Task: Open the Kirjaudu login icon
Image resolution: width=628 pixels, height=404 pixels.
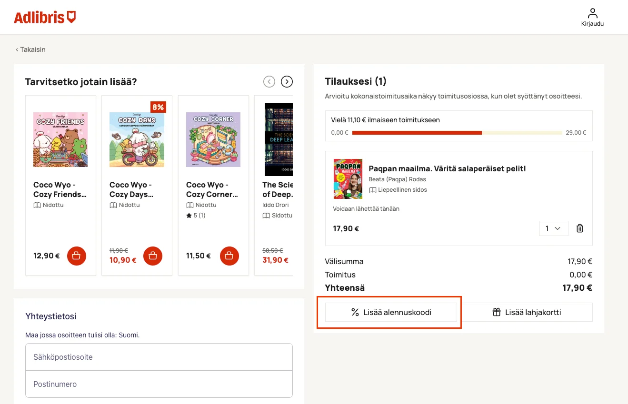Action: (x=592, y=17)
